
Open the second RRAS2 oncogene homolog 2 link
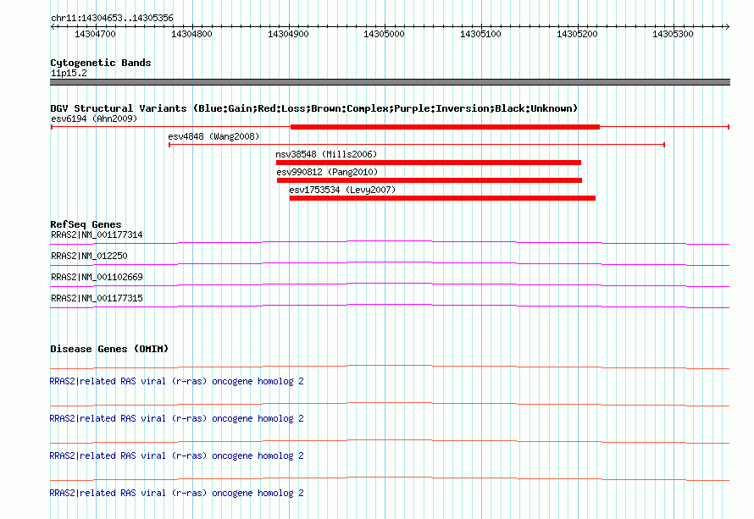176,418
